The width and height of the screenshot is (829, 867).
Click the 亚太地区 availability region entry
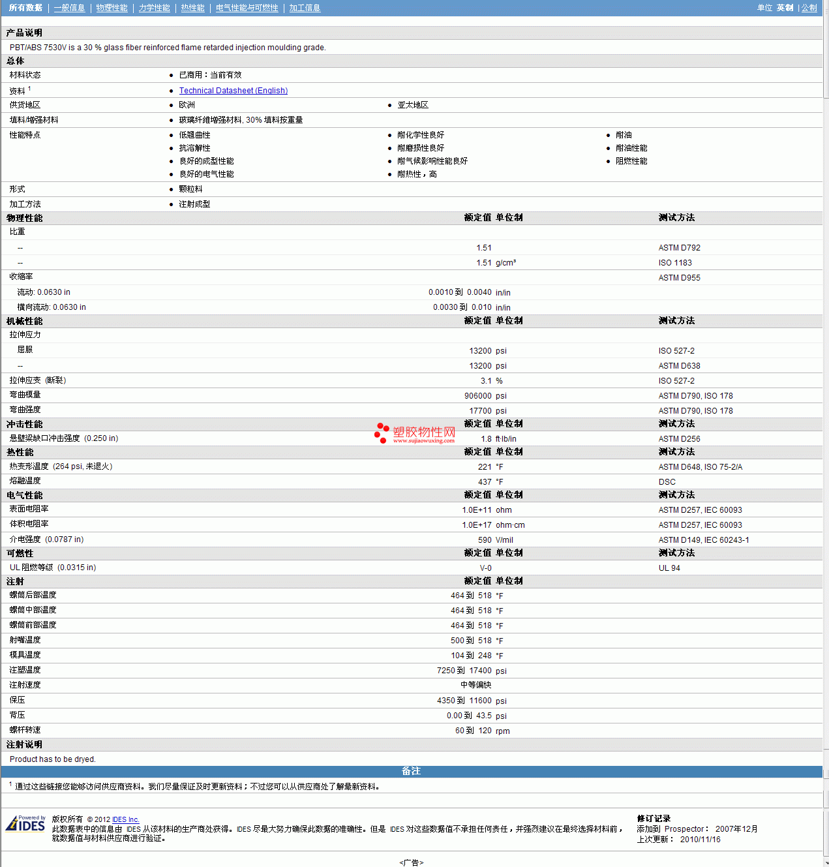pos(413,105)
